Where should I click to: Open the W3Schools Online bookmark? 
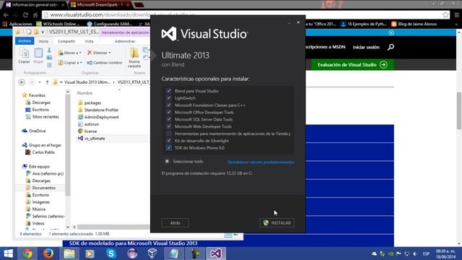point(58,24)
